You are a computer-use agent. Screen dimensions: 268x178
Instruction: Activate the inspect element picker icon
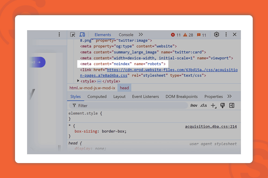coord(72,34)
